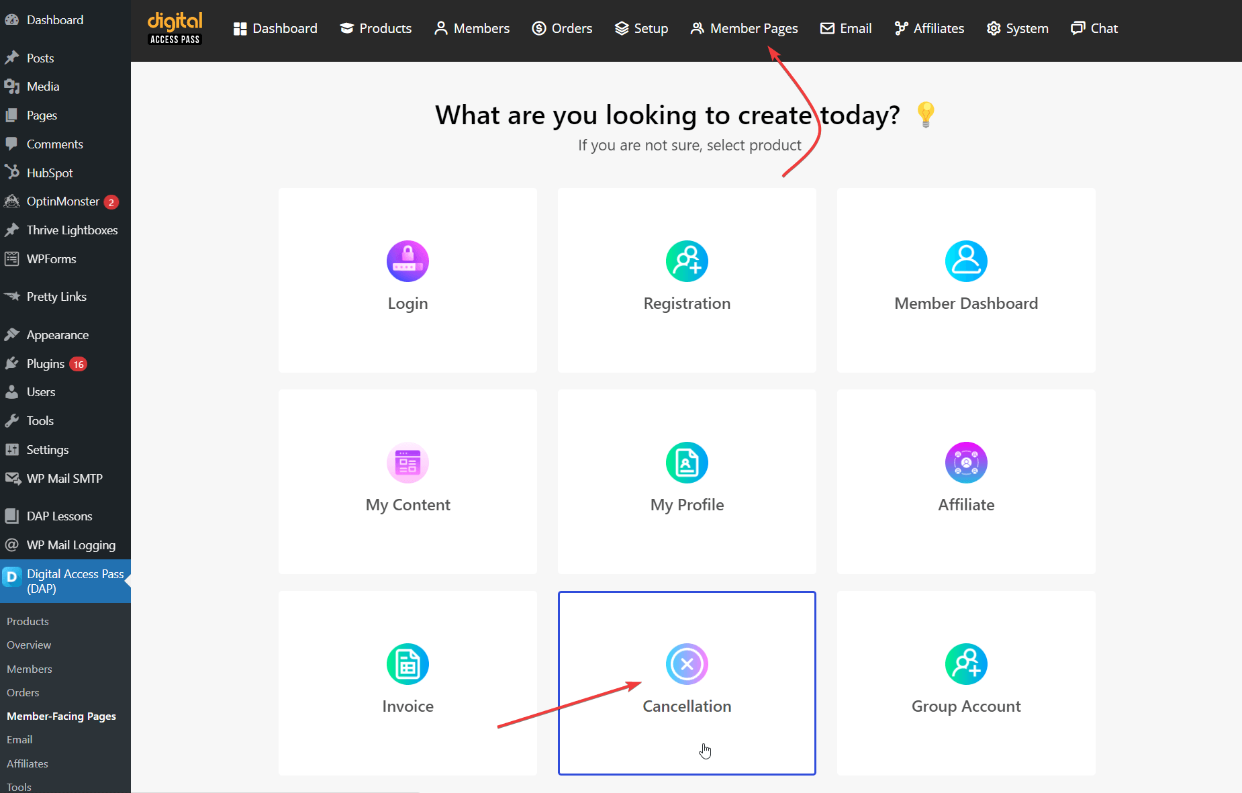Open the Registration page creator icon

click(x=687, y=261)
